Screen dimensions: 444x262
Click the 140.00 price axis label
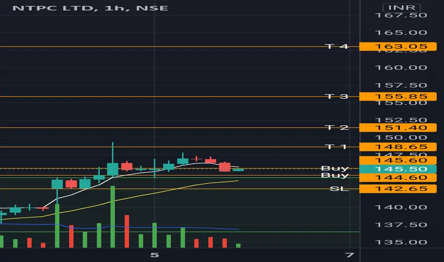[401, 207]
